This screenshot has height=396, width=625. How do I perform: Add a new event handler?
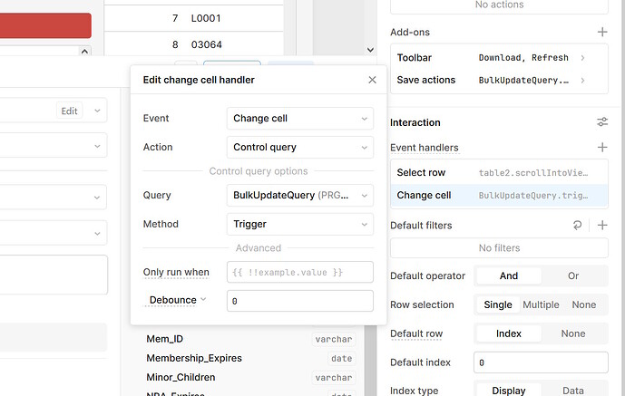(x=602, y=148)
